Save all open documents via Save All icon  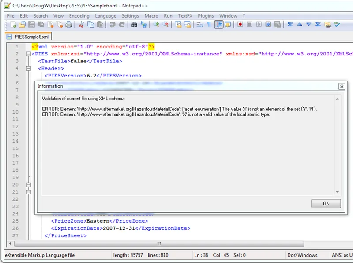pos(40,25)
